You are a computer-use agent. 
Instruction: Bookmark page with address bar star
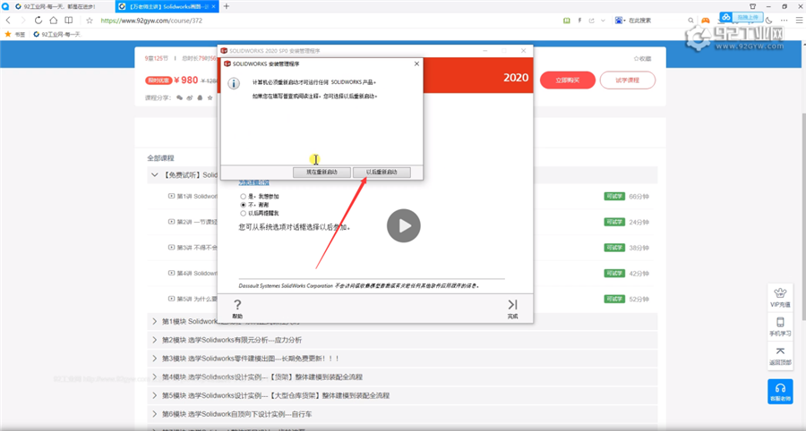(x=90, y=21)
